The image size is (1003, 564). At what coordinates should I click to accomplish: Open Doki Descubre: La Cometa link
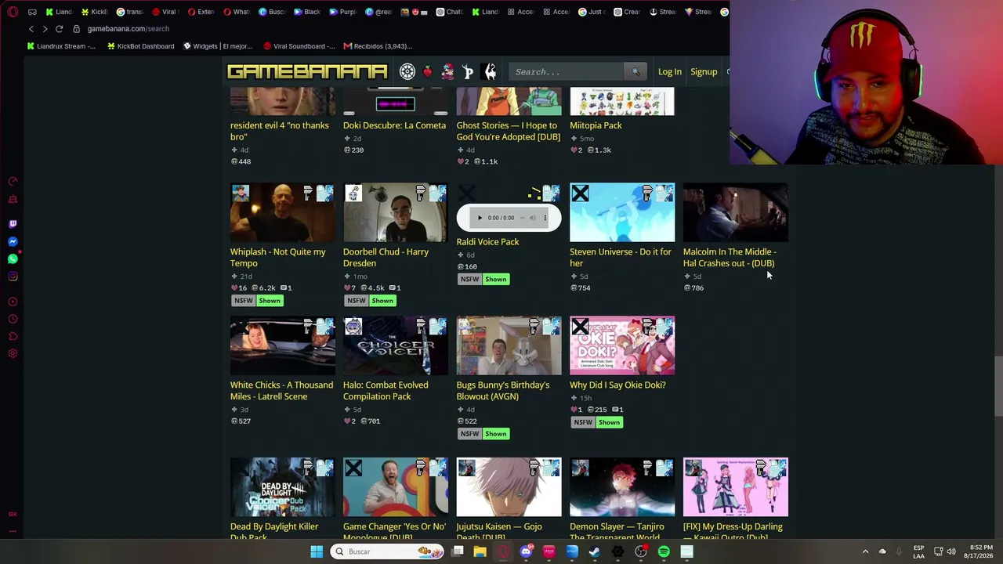(x=394, y=125)
